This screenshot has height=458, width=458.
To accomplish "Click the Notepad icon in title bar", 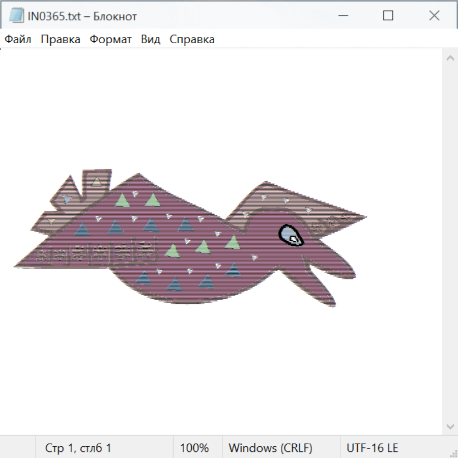I will point(16,16).
